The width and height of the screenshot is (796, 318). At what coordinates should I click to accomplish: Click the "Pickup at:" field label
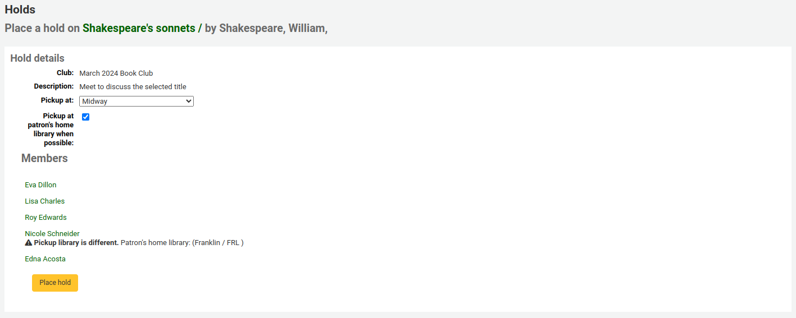(x=57, y=100)
